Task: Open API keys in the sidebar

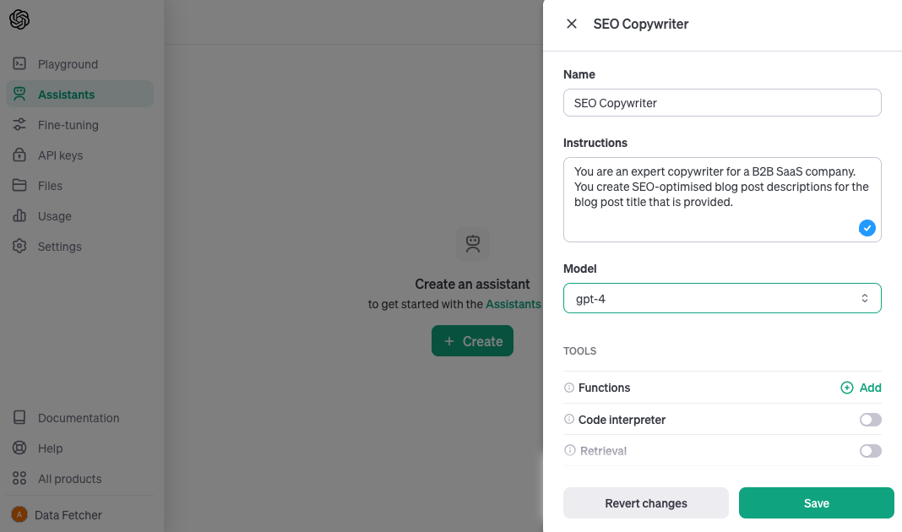Action: 80,155
